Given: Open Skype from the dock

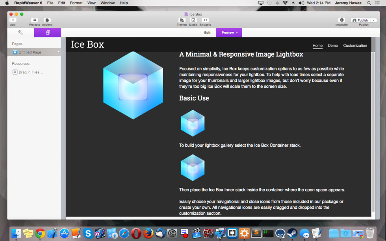Looking at the screenshot, I should tap(88, 234).
